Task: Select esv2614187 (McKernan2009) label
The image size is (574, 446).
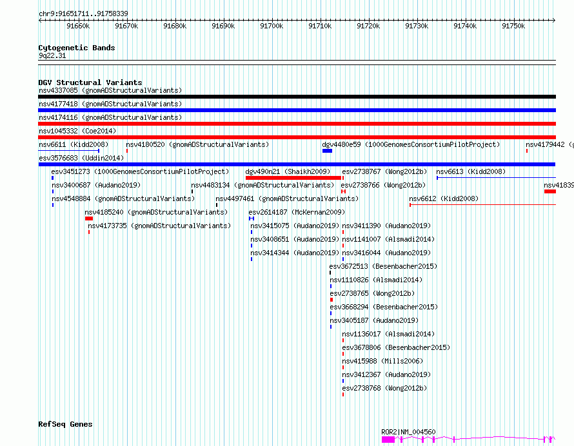Action: [x=297, y=212]
